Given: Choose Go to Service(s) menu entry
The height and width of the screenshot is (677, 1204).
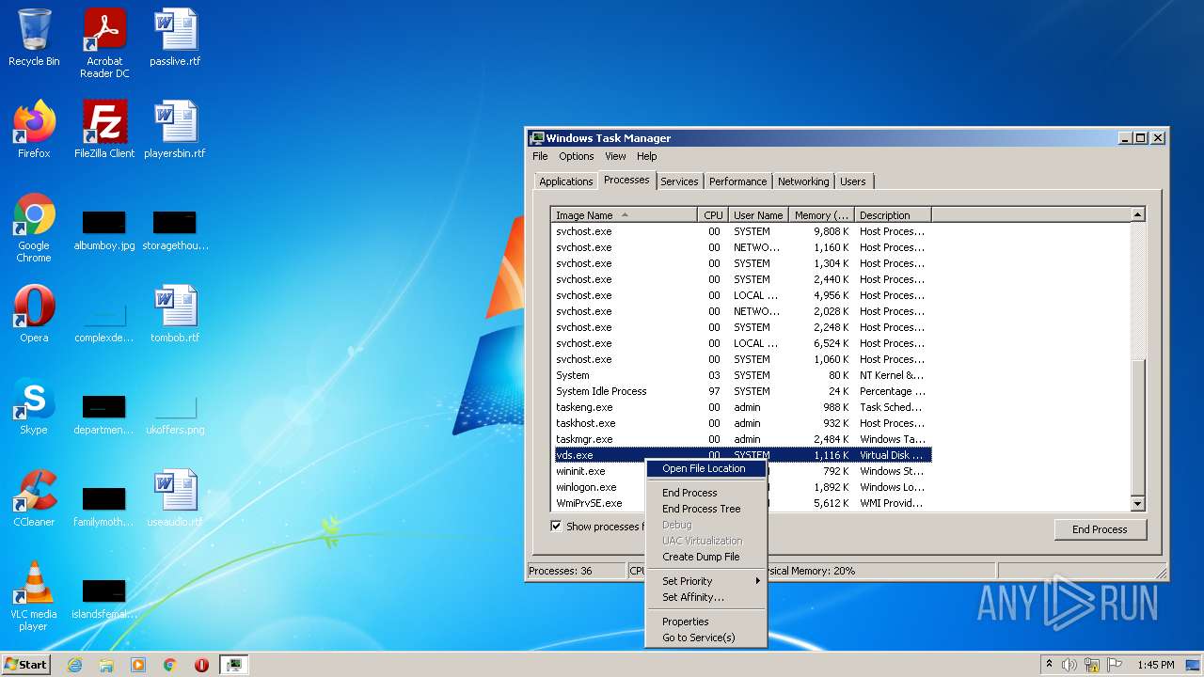Looking at the screenshot, I should pyautogui.click(x=705, y=638).
